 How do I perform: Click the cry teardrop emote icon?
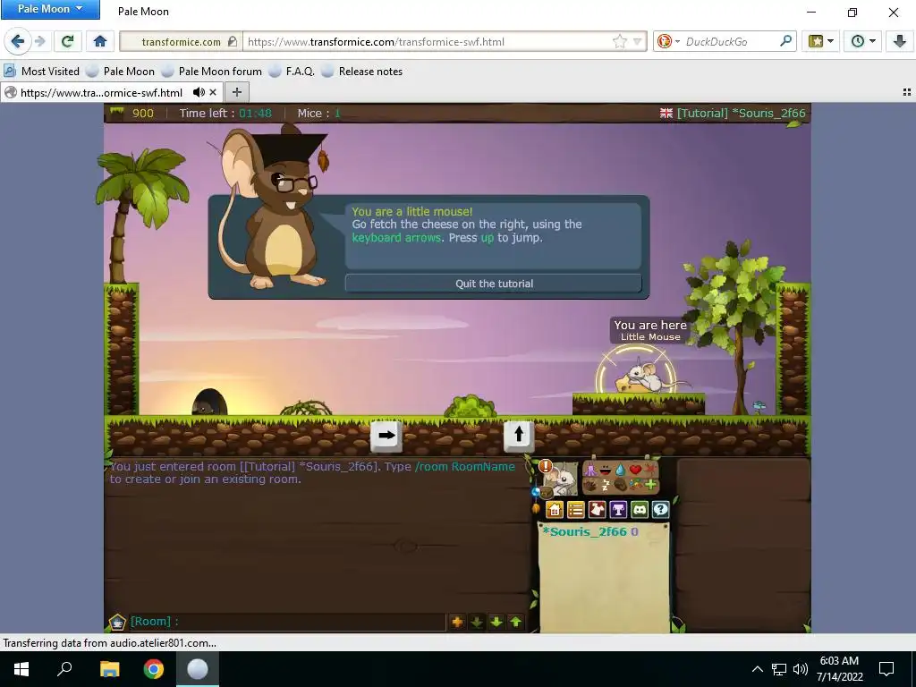tap(621, 469)
